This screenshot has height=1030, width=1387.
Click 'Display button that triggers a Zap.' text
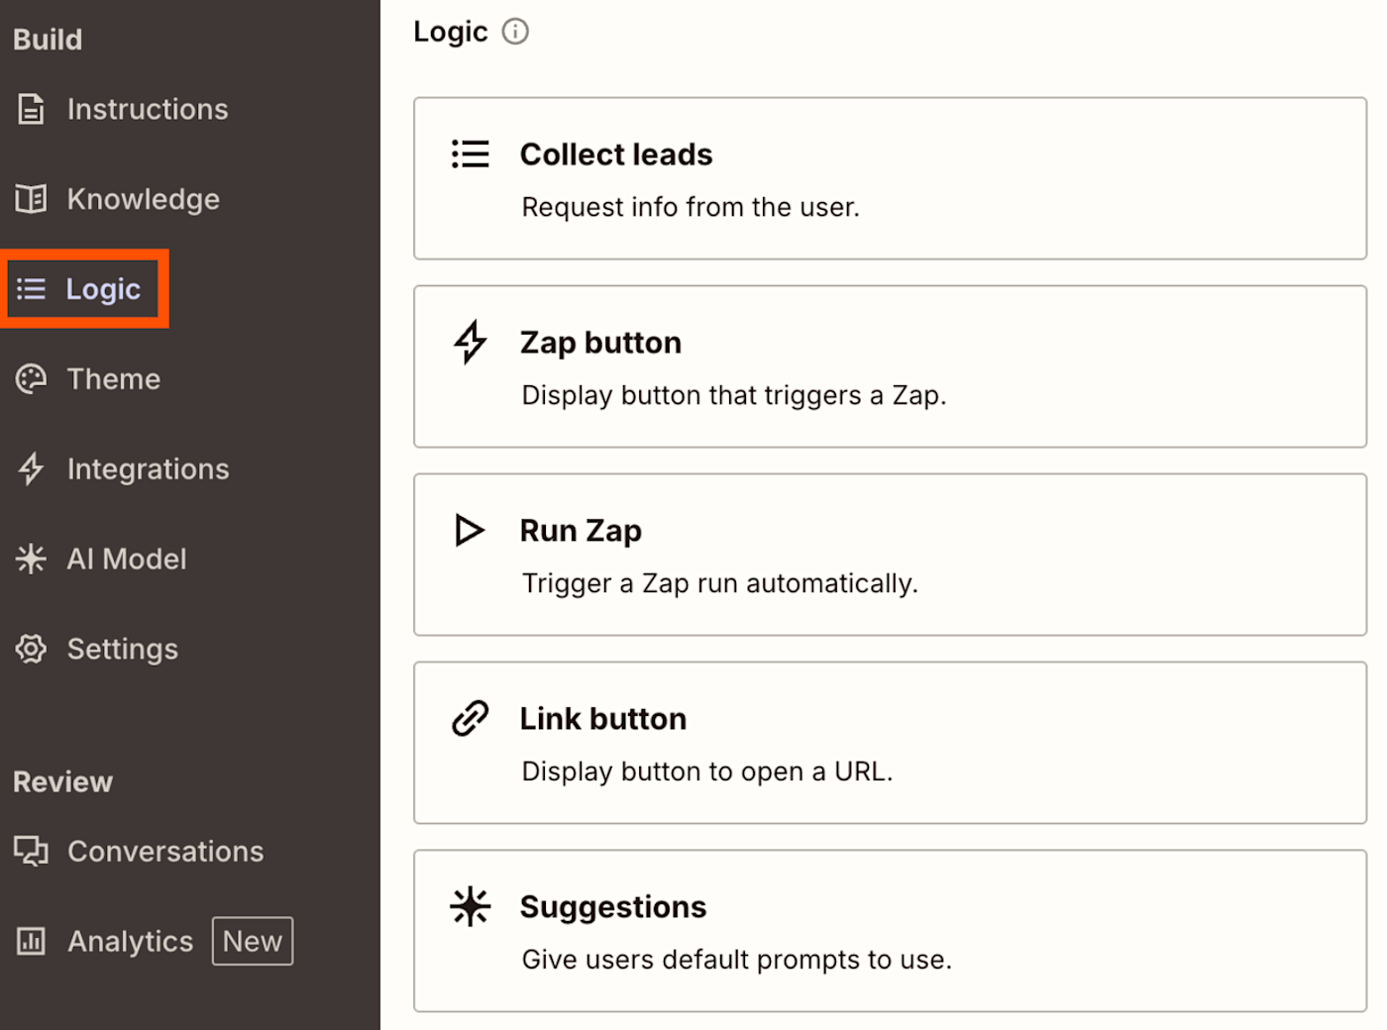734,395
